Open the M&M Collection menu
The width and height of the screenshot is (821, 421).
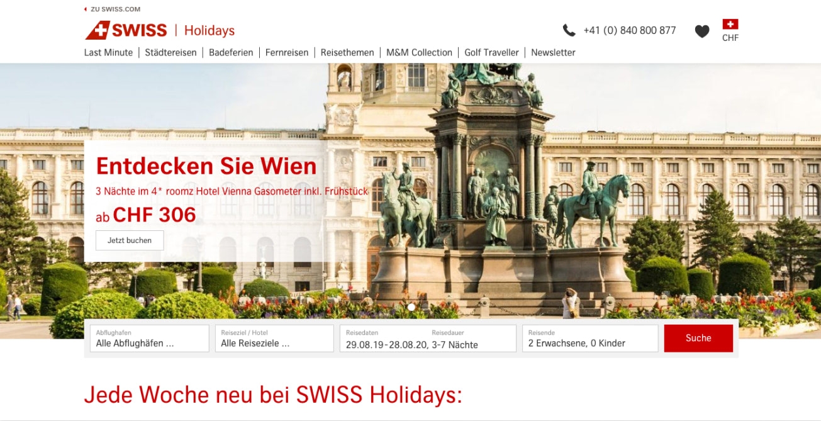[419, 53]
